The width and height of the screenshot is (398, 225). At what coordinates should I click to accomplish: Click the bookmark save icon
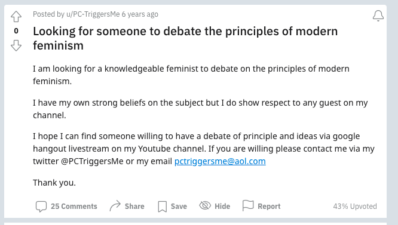coord(162,206)
